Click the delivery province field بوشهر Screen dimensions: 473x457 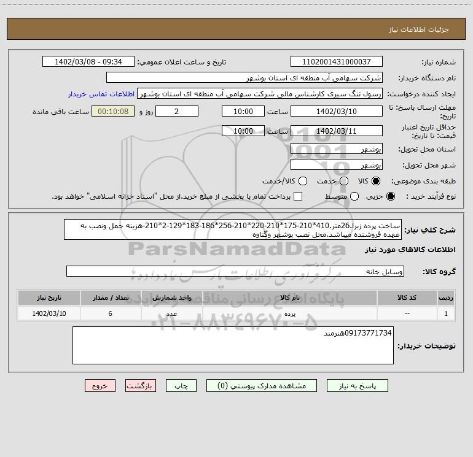[337, 148]
